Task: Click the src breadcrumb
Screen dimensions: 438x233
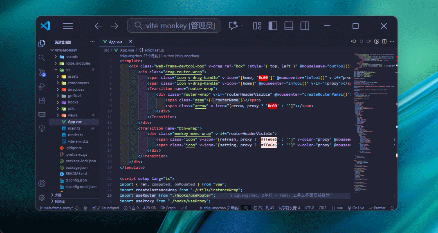Action: point(106,50)
